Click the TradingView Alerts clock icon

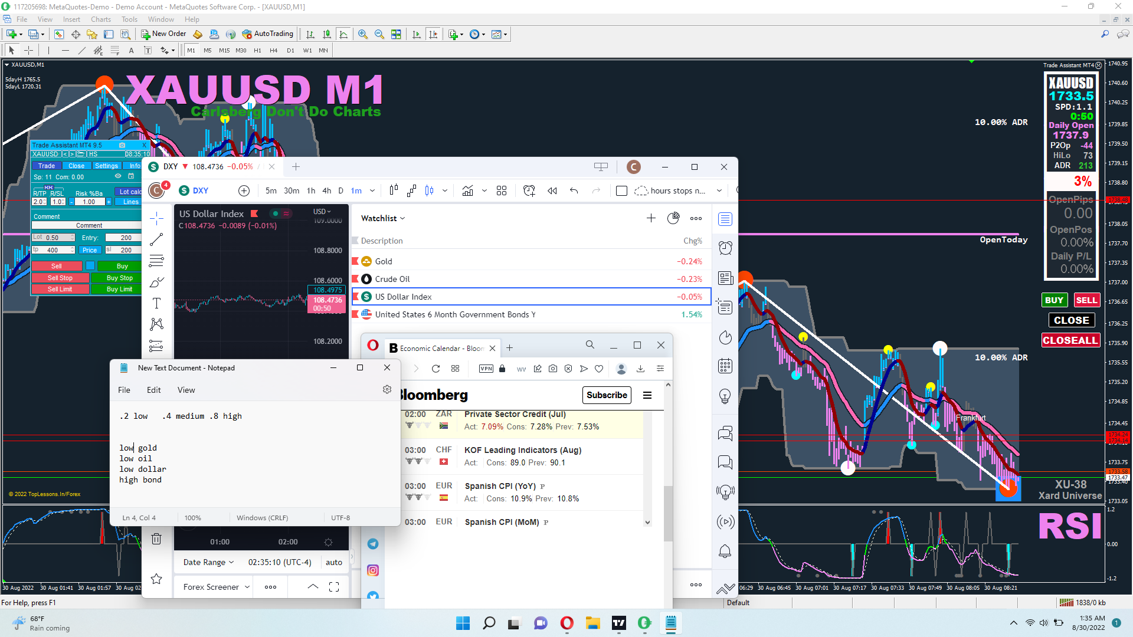pos(725,248)
